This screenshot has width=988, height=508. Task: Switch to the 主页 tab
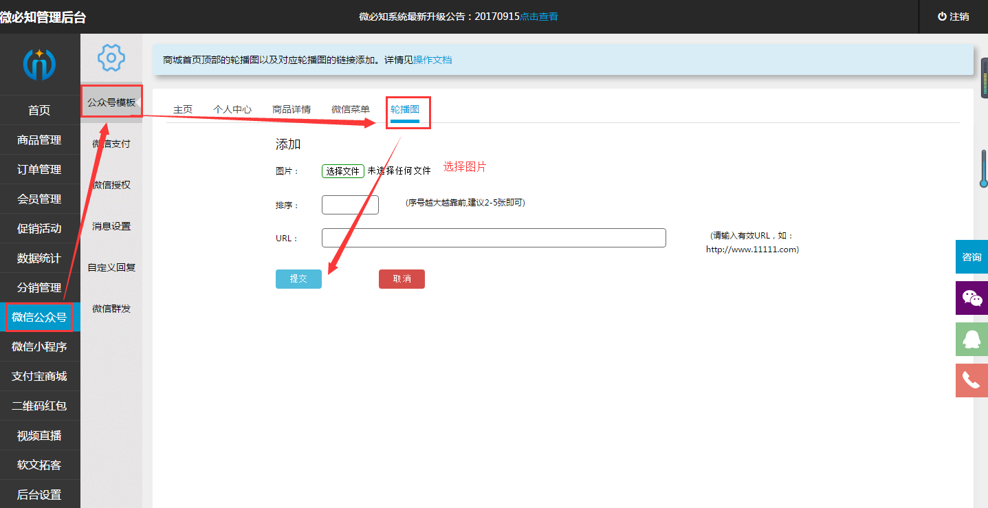click(x=182, y=108)
